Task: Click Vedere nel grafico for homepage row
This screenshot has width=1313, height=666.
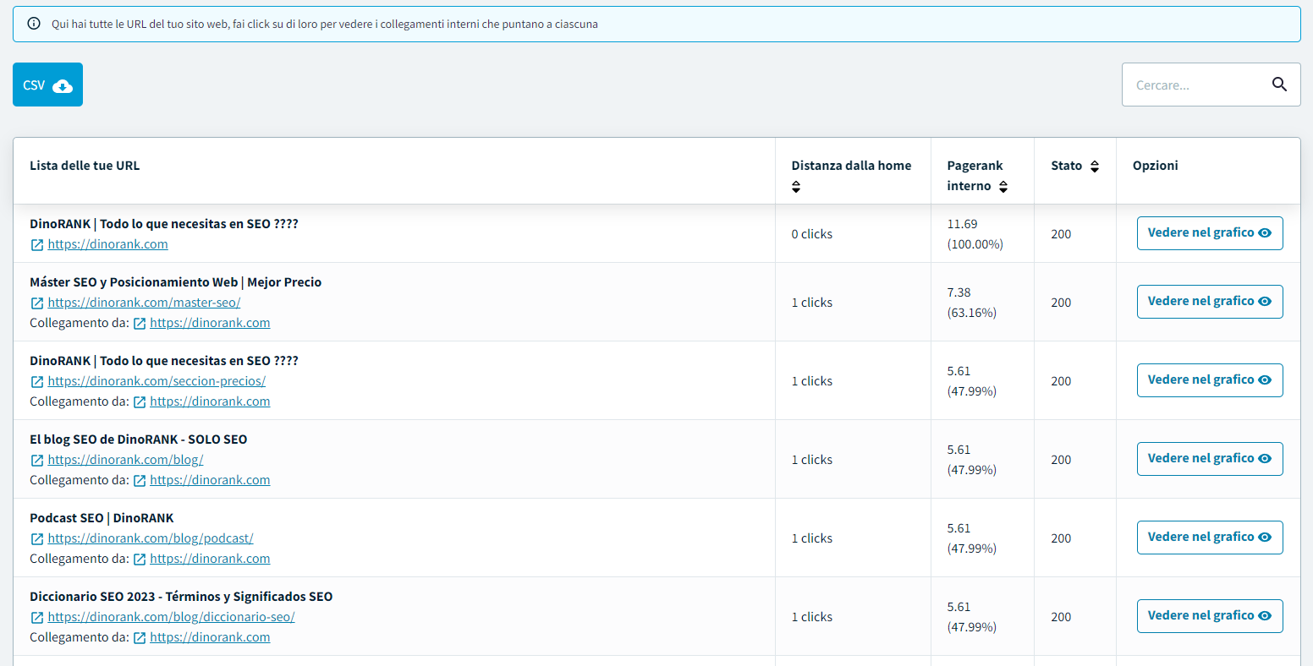Action: tap(1209, 233)
